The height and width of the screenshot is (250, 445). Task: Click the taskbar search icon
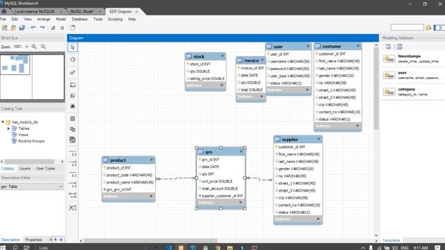[x=15, y=247]
